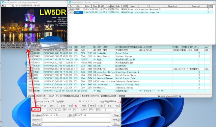Select the YB4VN row in the main log

coord(118,81)
